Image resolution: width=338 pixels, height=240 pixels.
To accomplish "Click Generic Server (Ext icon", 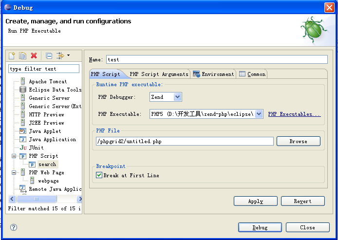I will (x=23, y=106).
